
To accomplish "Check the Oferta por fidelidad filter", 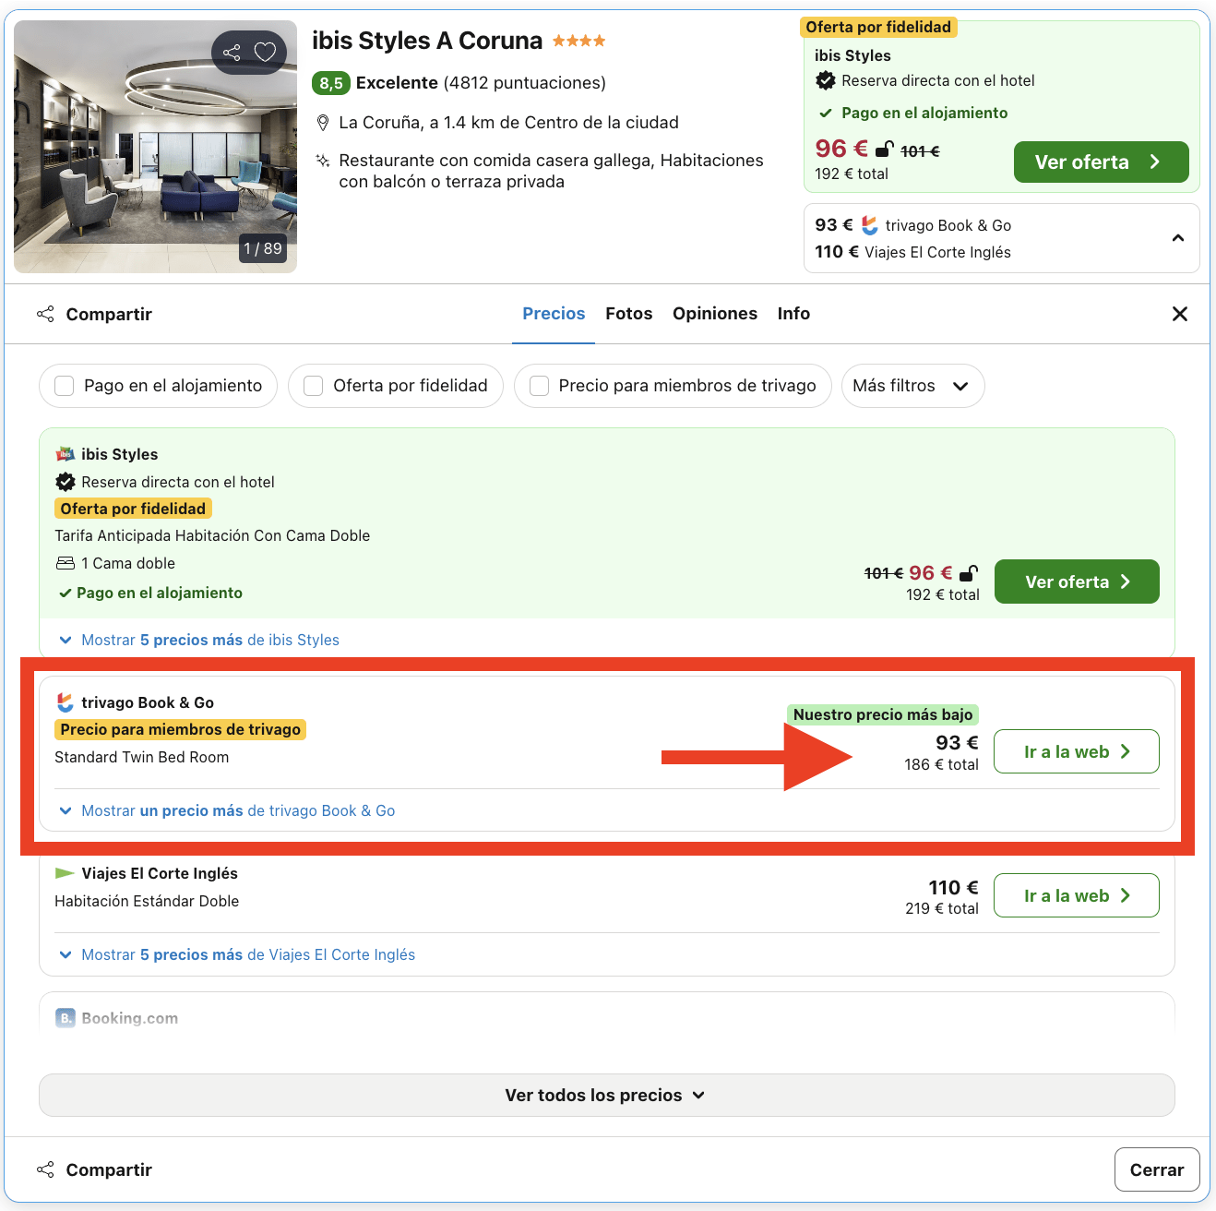I will (313, 386).
